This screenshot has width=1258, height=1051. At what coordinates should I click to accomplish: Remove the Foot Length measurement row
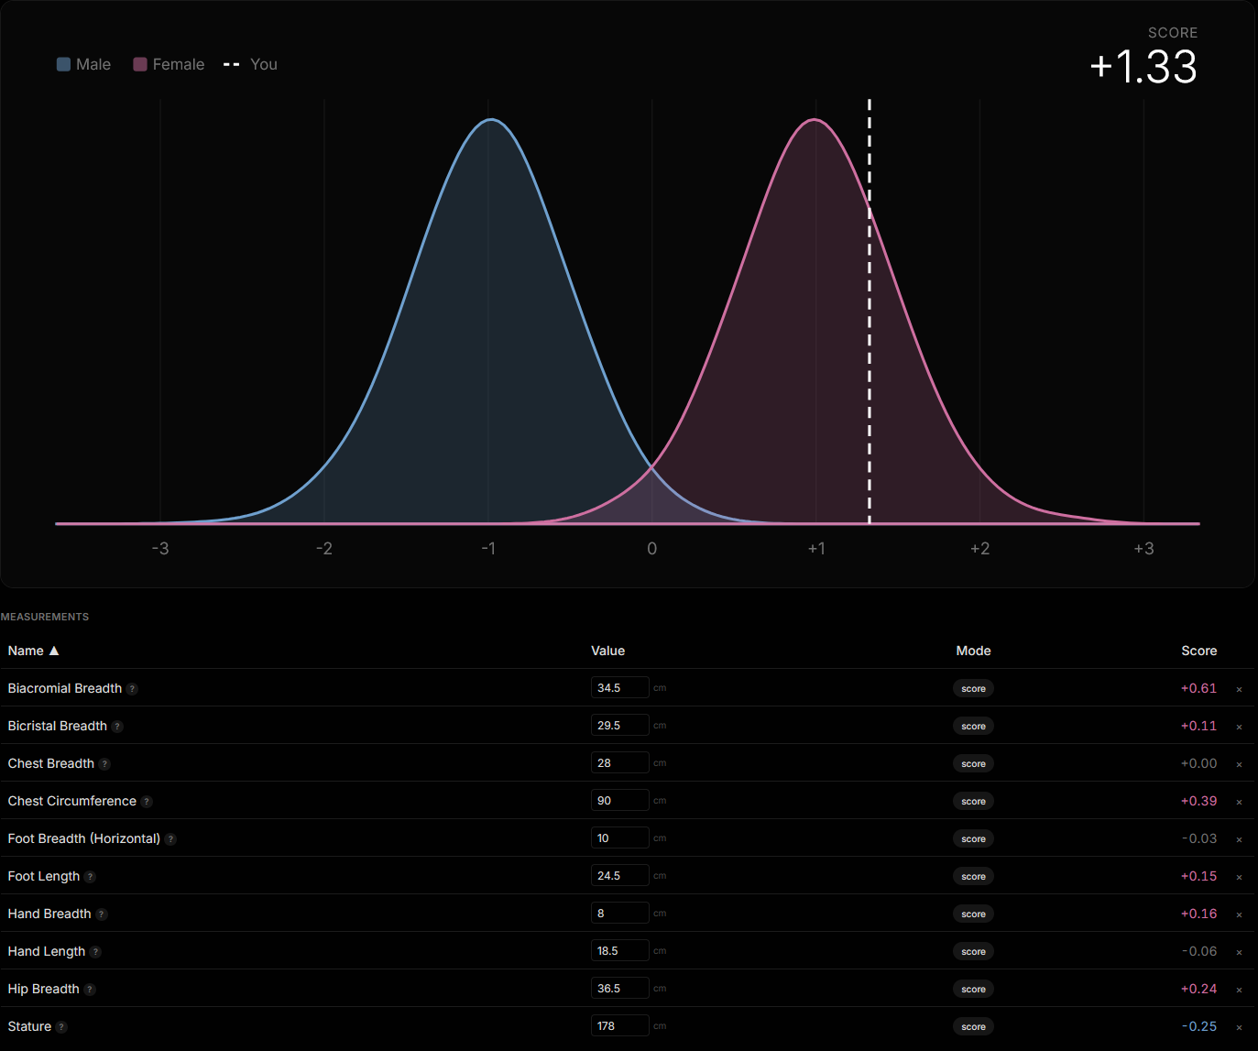point(1240,877)
